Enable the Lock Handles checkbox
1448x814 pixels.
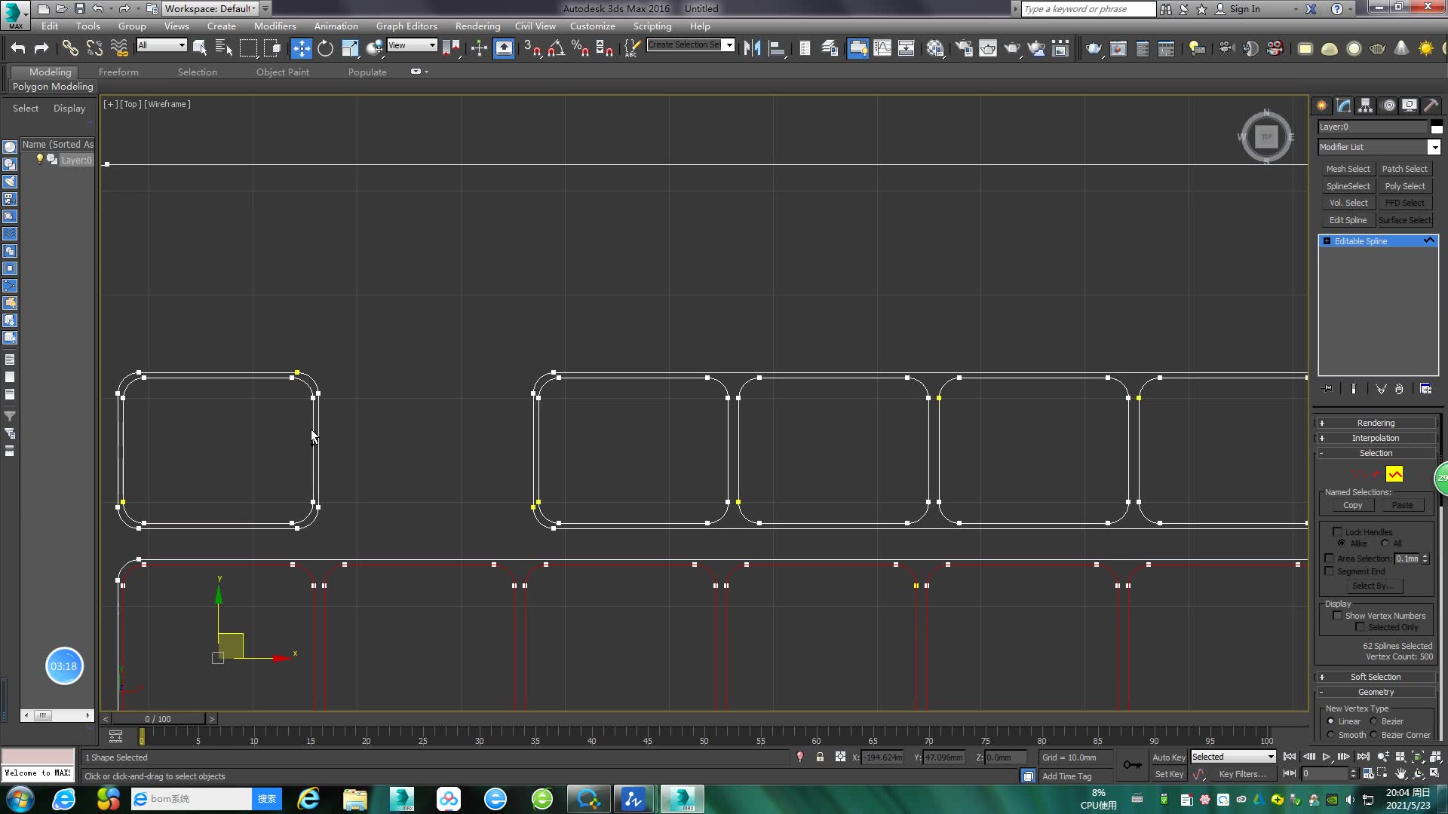point(1338,531)
